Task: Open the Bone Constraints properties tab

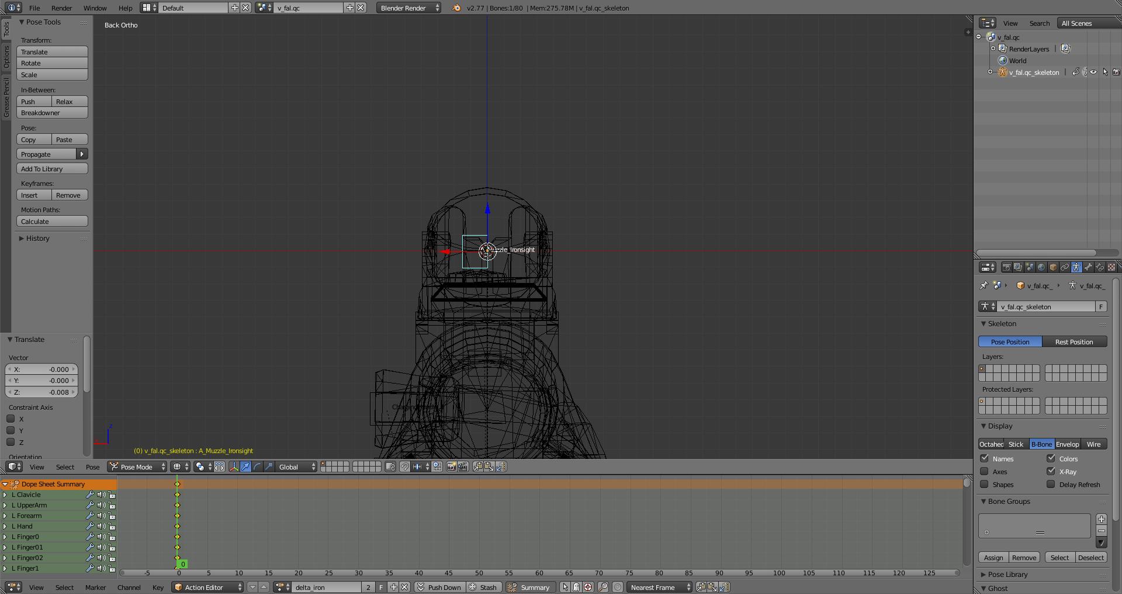Action: tap(1100, 267)
